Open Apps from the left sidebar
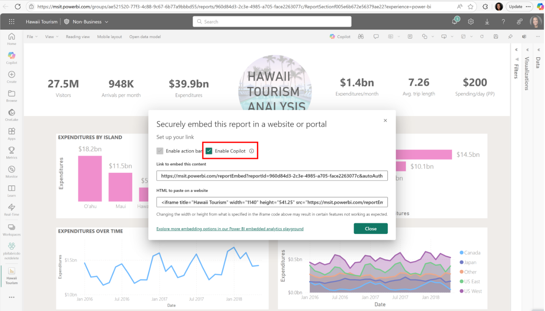Image resolution: width=545 pixels, height=311 pixels. [11, 134]
